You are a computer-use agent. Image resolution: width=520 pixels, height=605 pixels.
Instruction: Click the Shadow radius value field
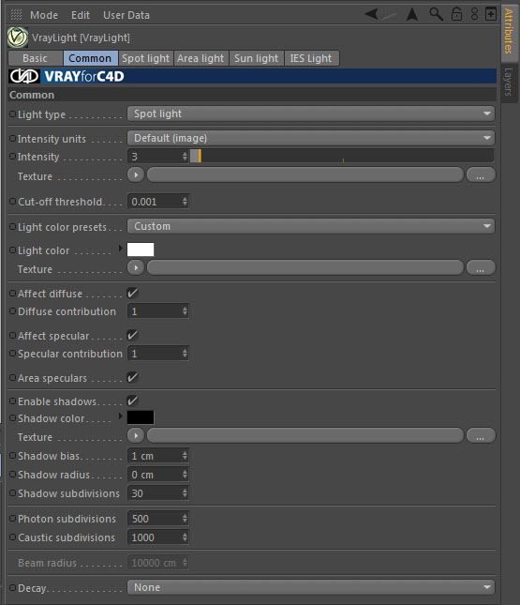coord(155,475)
